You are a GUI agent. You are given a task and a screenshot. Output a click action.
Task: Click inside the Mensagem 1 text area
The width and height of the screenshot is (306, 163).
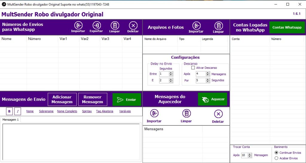click(71, 142)
